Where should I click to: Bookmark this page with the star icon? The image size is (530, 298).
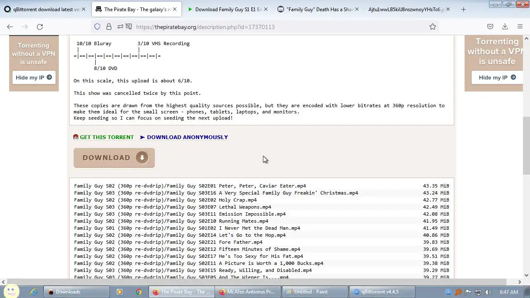433,26
